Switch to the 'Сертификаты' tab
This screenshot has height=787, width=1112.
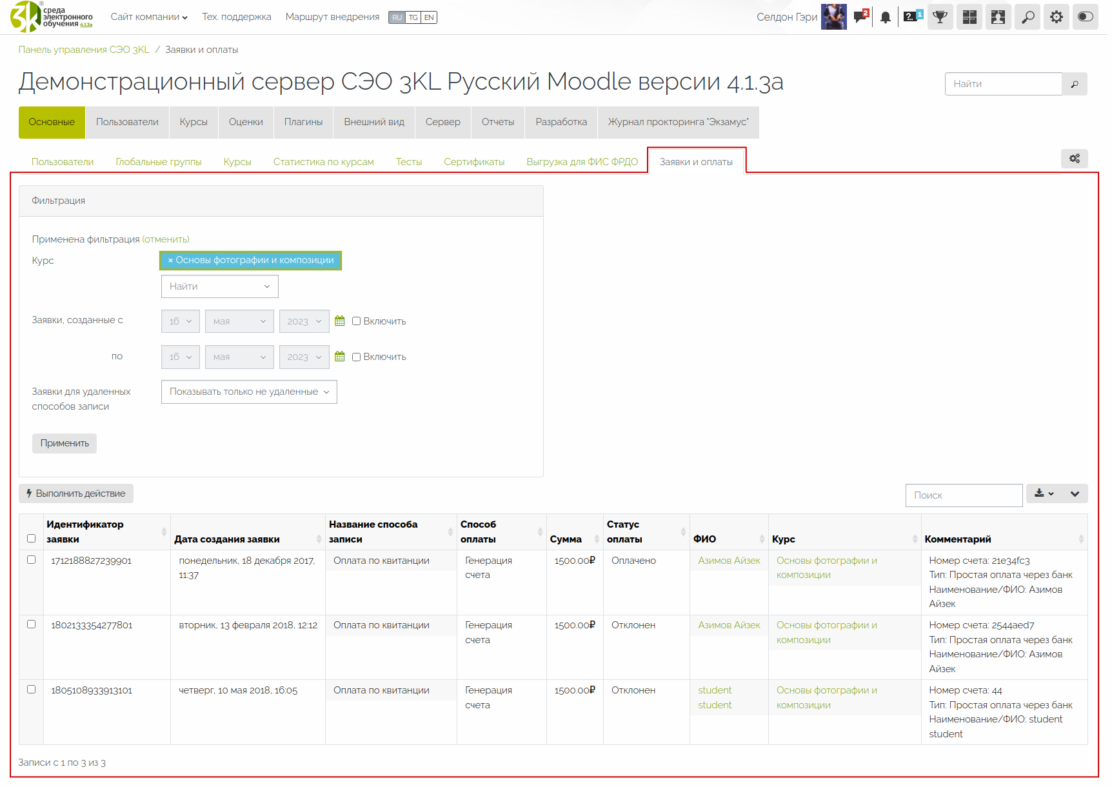[x=474, y=162]
